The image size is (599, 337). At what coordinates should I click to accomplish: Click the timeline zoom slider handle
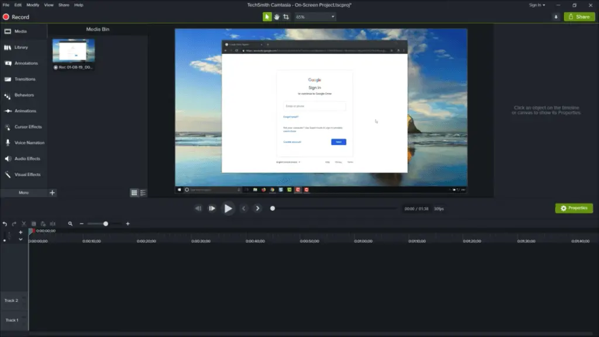pyautogui.click(x=106, y=224)
